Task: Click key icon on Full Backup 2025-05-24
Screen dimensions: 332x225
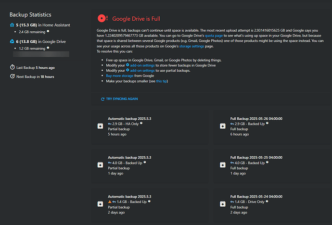Action: pyautogui.click(x=232, y=202)
